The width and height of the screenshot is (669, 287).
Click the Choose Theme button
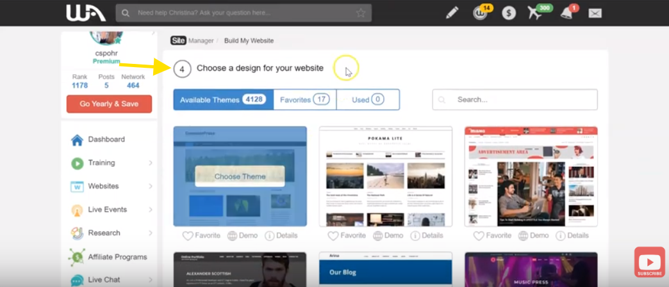point(240,176)
